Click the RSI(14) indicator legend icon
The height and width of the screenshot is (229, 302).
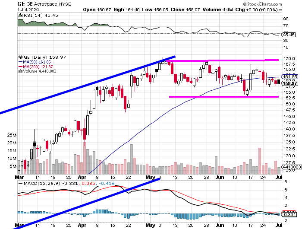(20, 15)
